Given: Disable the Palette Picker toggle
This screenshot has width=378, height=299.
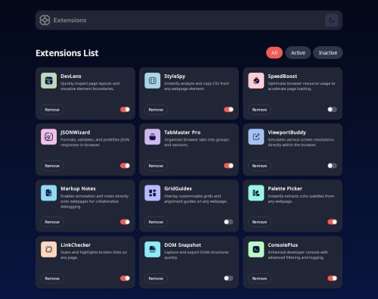Looking at the screenshot, I should [332, 222].
